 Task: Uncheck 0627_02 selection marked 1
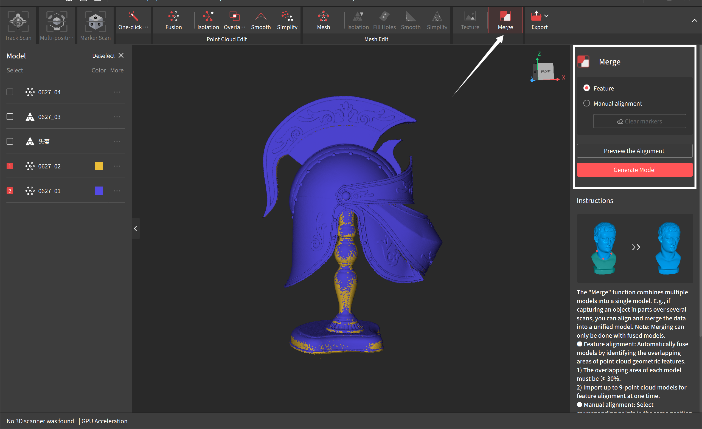[10, 166]
